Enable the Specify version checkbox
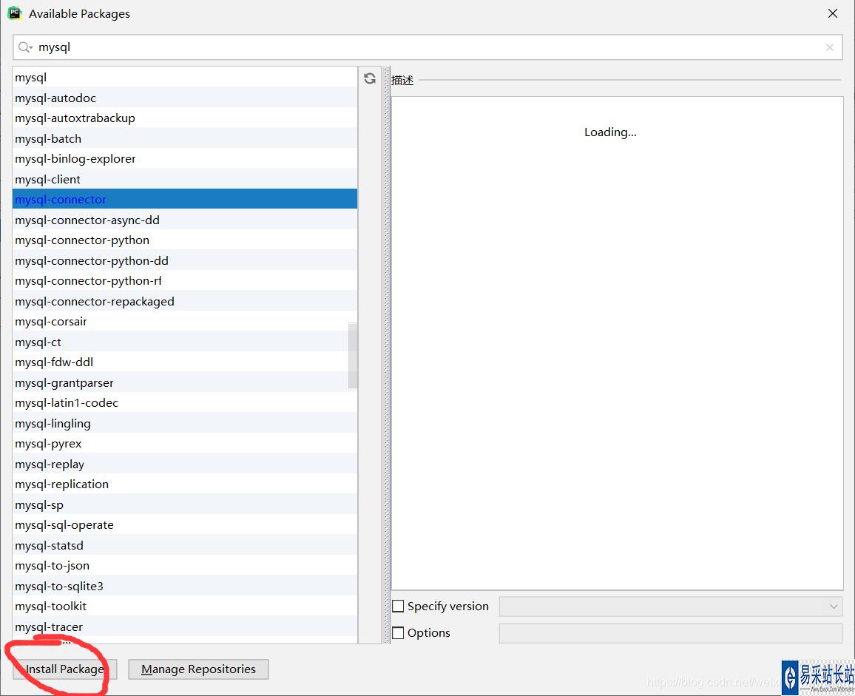 (398, 606)
